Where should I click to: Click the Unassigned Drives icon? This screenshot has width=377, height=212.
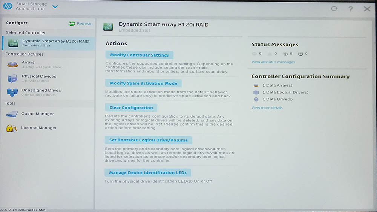click(12, 92)
